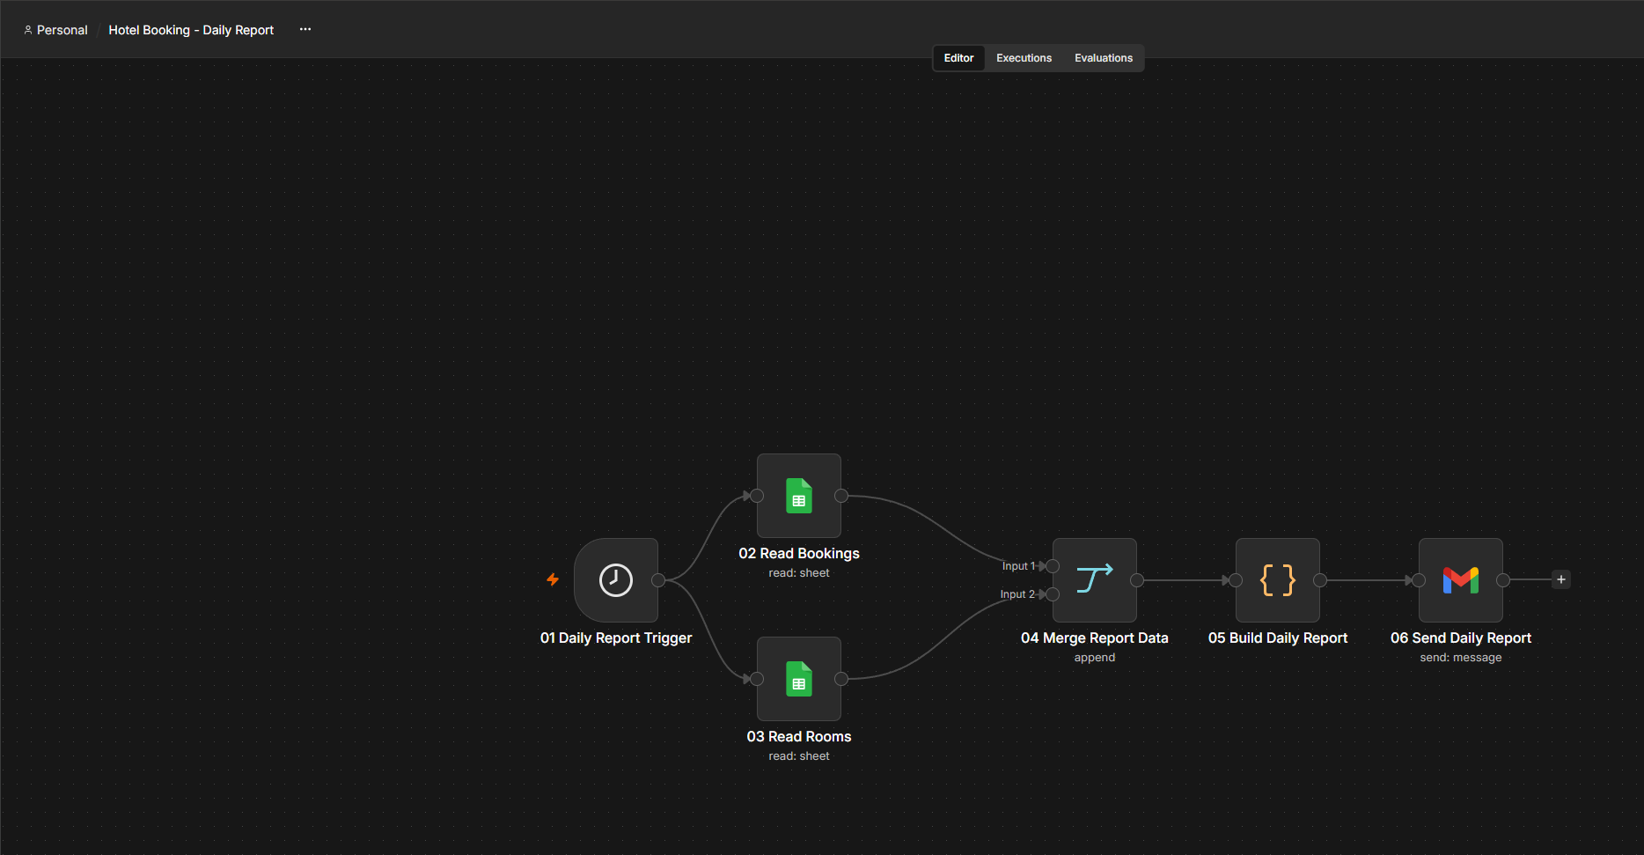Click the input port of Build Daily Report
Viewport: 1644px width, 855px height.
[1236, 580]
